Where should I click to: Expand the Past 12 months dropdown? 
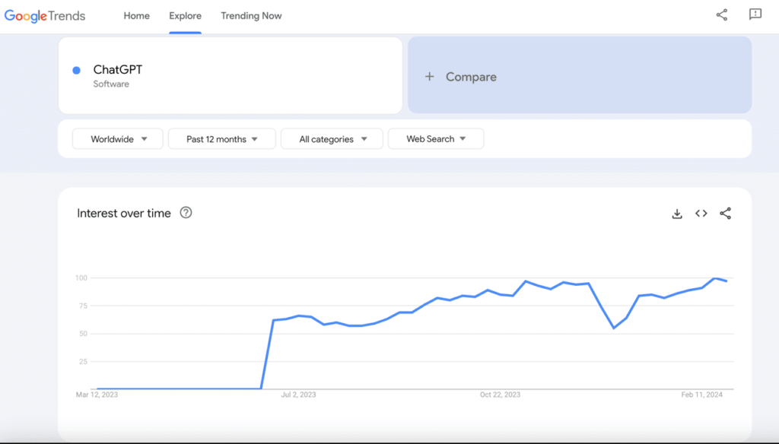(x=222, y=139)
